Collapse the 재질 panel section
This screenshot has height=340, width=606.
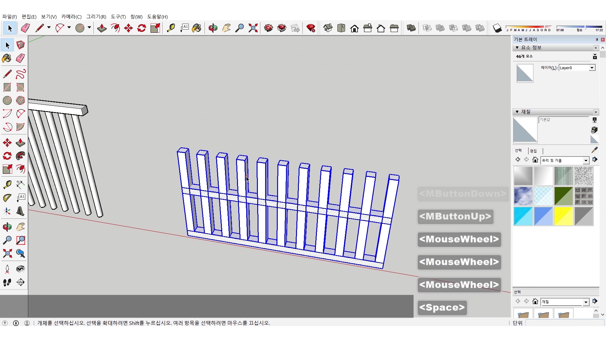pyautogui.click(x=517, y=112)
